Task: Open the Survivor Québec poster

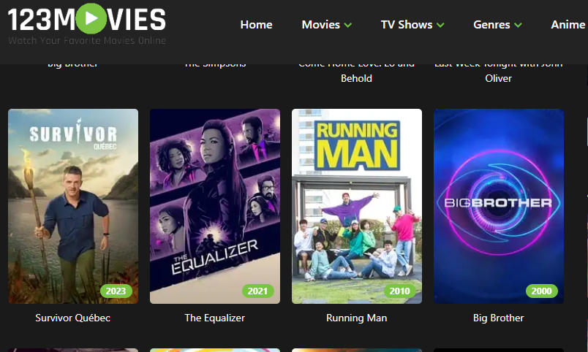Action: pyautogui.click(x=73, y=207)
